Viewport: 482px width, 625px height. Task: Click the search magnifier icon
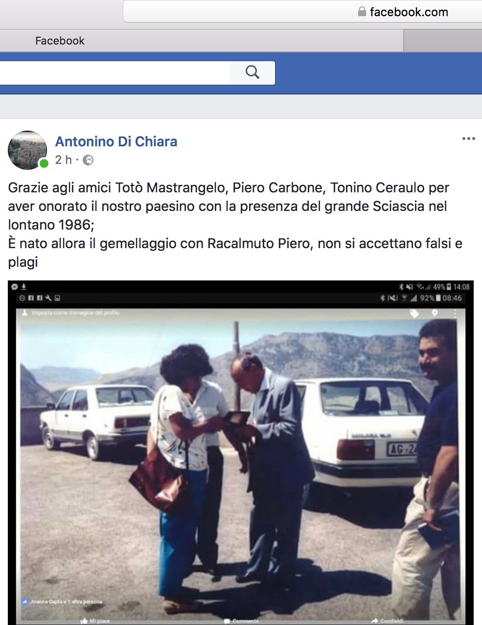[252, 72]
